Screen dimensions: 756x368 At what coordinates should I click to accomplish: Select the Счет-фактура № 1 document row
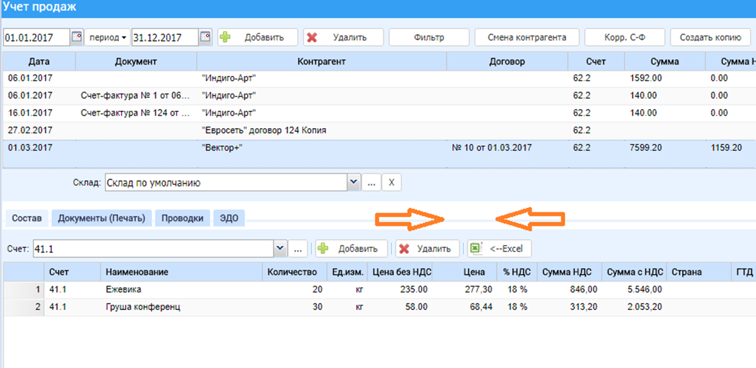(x=379, y=96)
